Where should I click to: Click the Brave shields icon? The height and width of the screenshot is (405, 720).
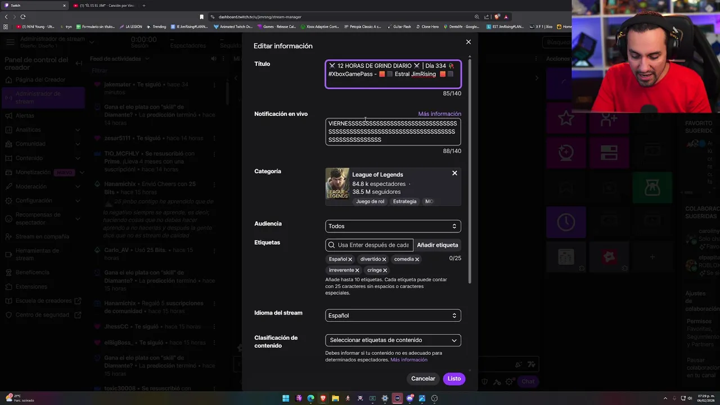(497, 17)
